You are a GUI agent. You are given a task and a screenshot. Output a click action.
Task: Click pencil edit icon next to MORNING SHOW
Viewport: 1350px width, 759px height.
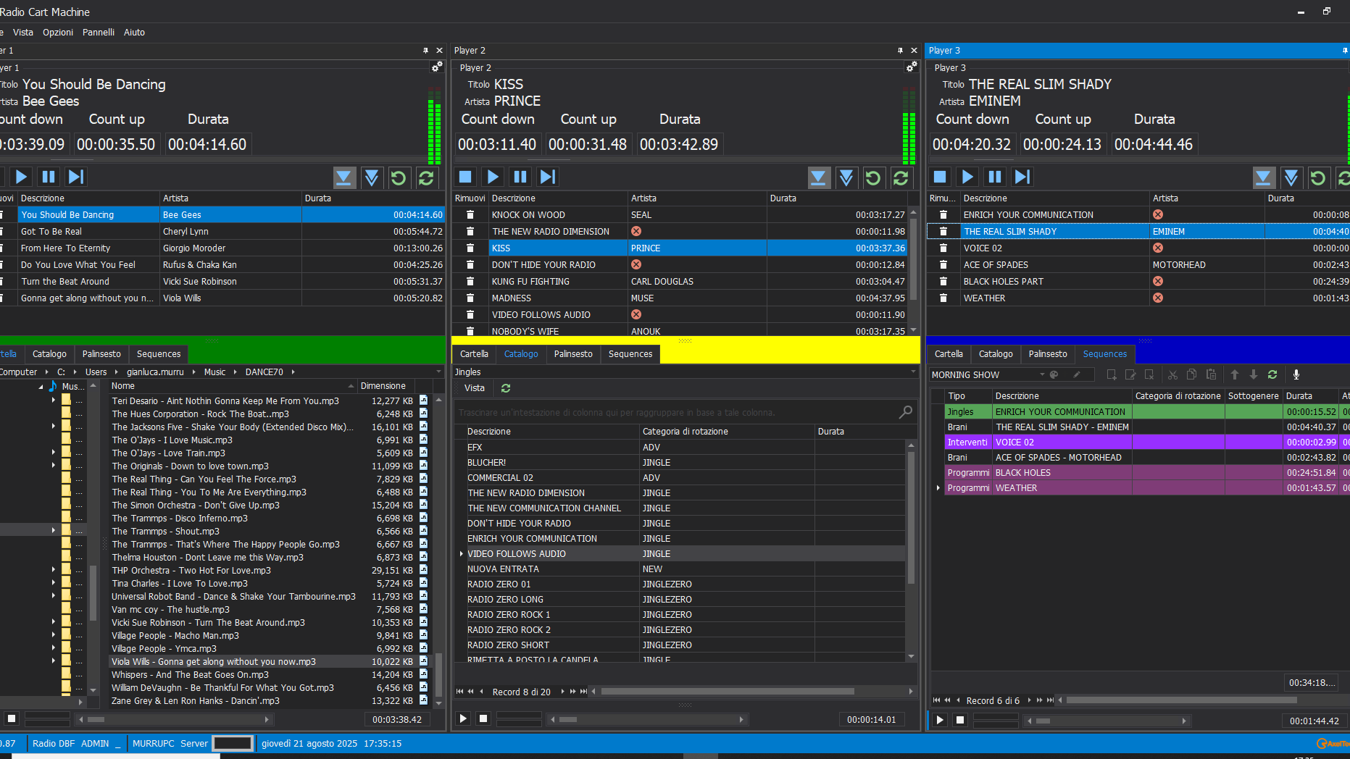(1077, 374)
